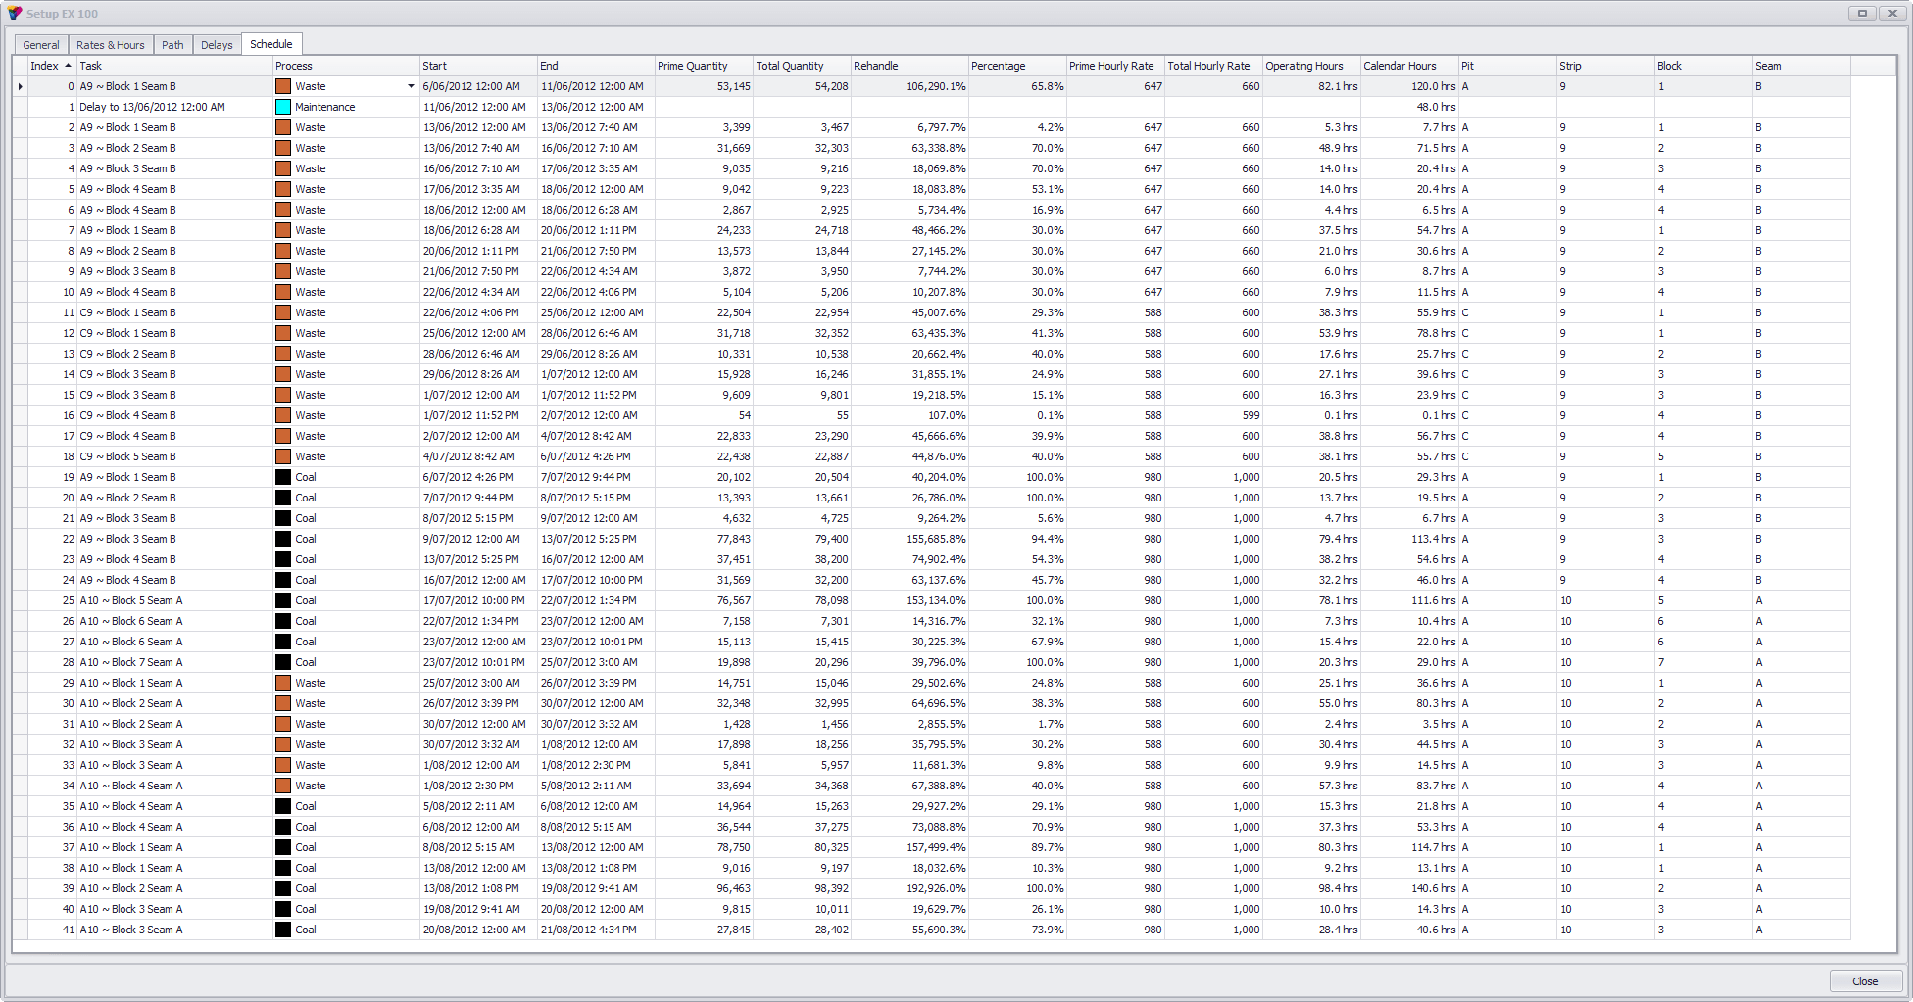Open the Process dropdown in first row
This screenshot has width=1913, height=1002.
pos(411,86)
